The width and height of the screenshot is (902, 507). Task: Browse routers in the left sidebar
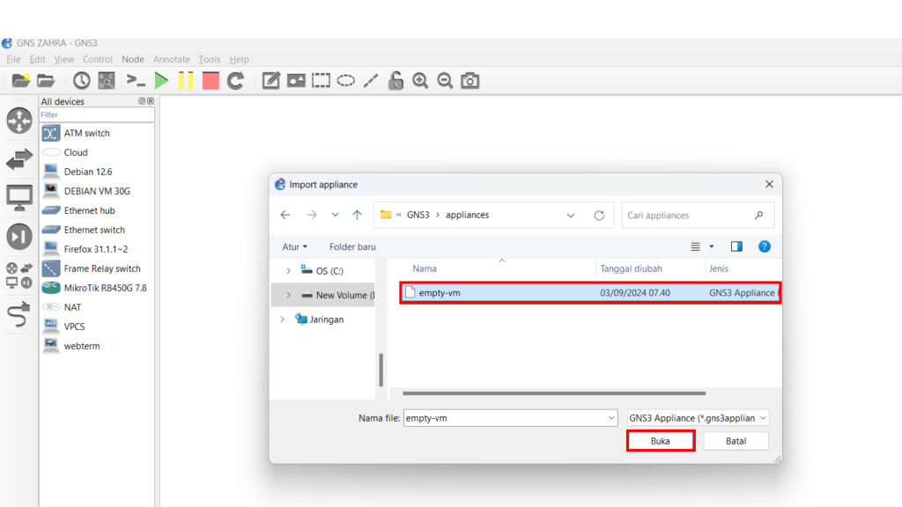(19, 121)
